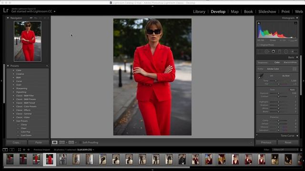Switch to the Library module
The image size is (305, 171).
(199, 11)
